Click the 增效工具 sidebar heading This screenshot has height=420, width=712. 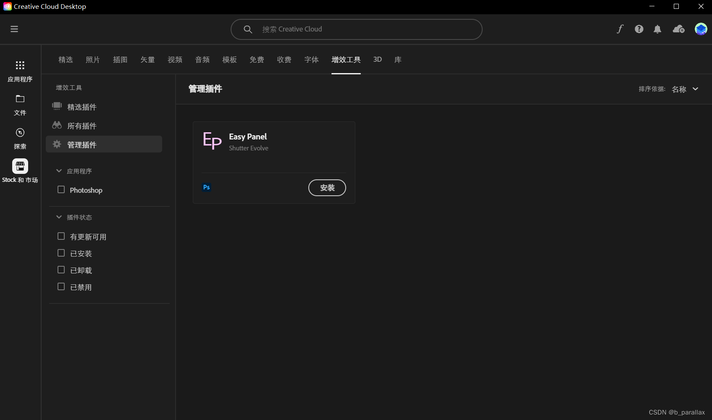click(69, 88)
